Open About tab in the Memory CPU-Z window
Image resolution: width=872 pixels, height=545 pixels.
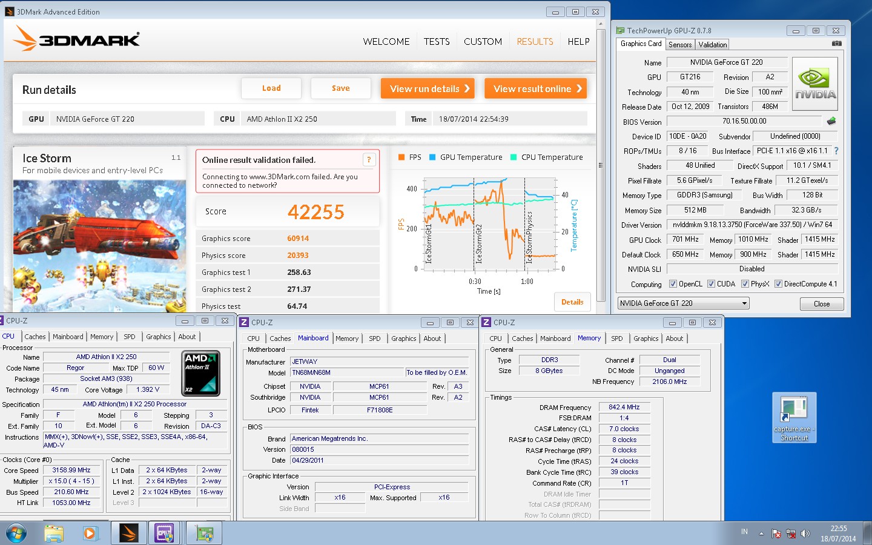coord(674,339)
